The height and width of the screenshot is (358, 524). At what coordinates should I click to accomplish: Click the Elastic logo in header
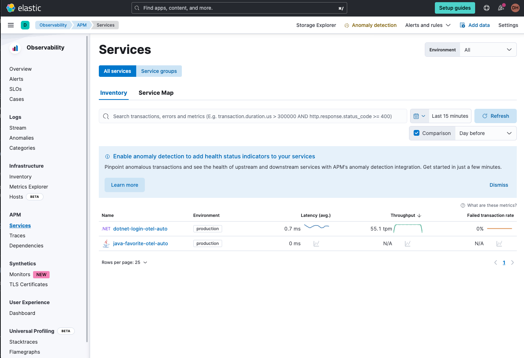(24, 8)
